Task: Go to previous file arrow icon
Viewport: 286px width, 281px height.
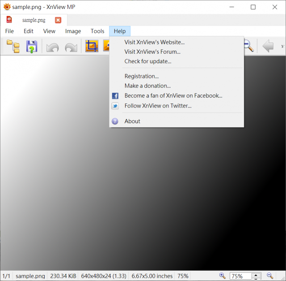Action: pyautogui.click(x=268, y=46)
